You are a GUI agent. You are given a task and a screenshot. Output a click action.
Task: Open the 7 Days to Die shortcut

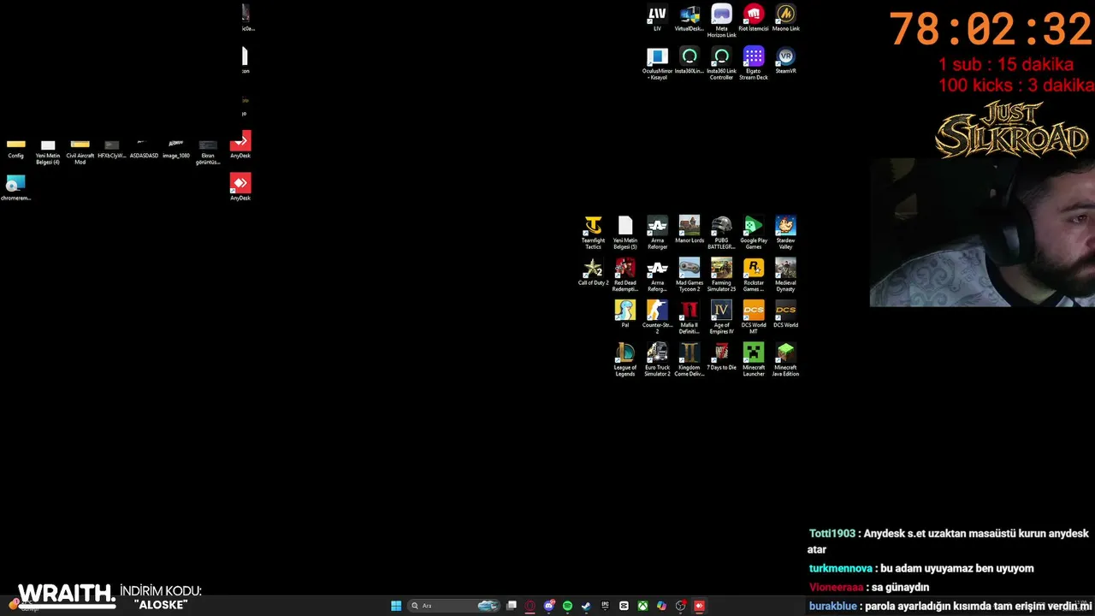point(721,358)
